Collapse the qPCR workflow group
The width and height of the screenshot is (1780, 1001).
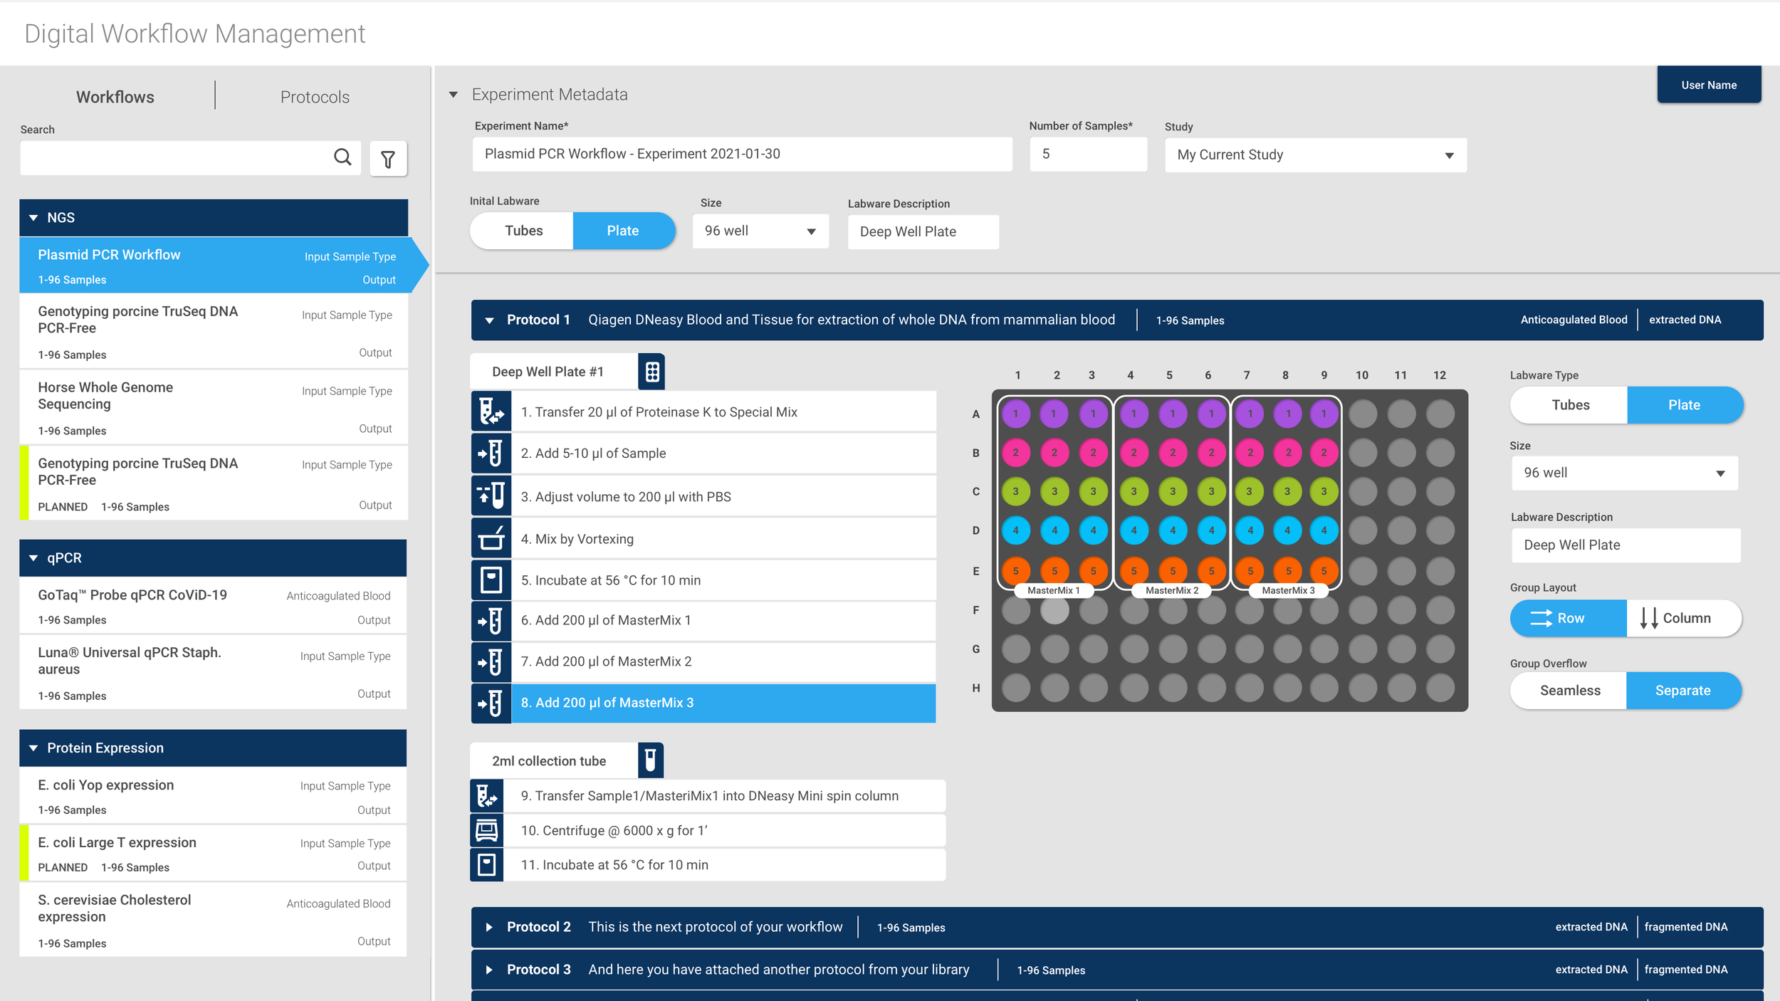[33, 558]
